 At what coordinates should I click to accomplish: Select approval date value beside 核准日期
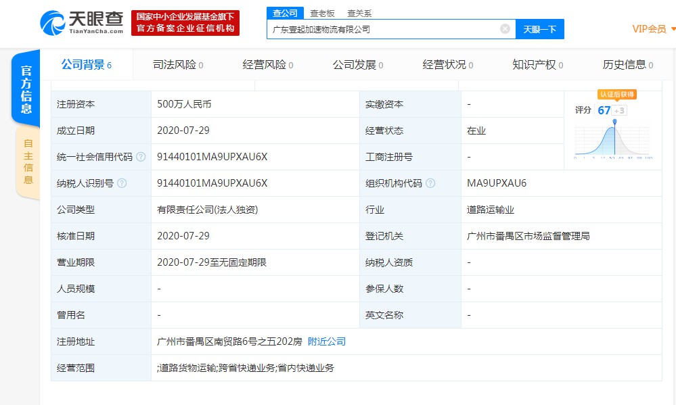183,236
